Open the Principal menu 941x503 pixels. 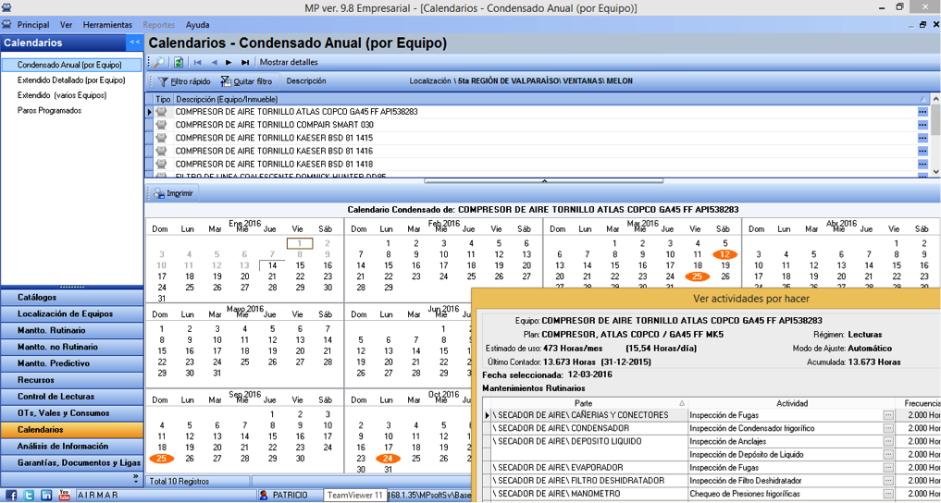(33, 25)
